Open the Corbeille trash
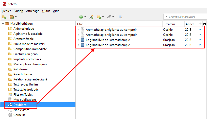This screenshot has height=119, width=207. pyautogui.click(x=19, y=115)
